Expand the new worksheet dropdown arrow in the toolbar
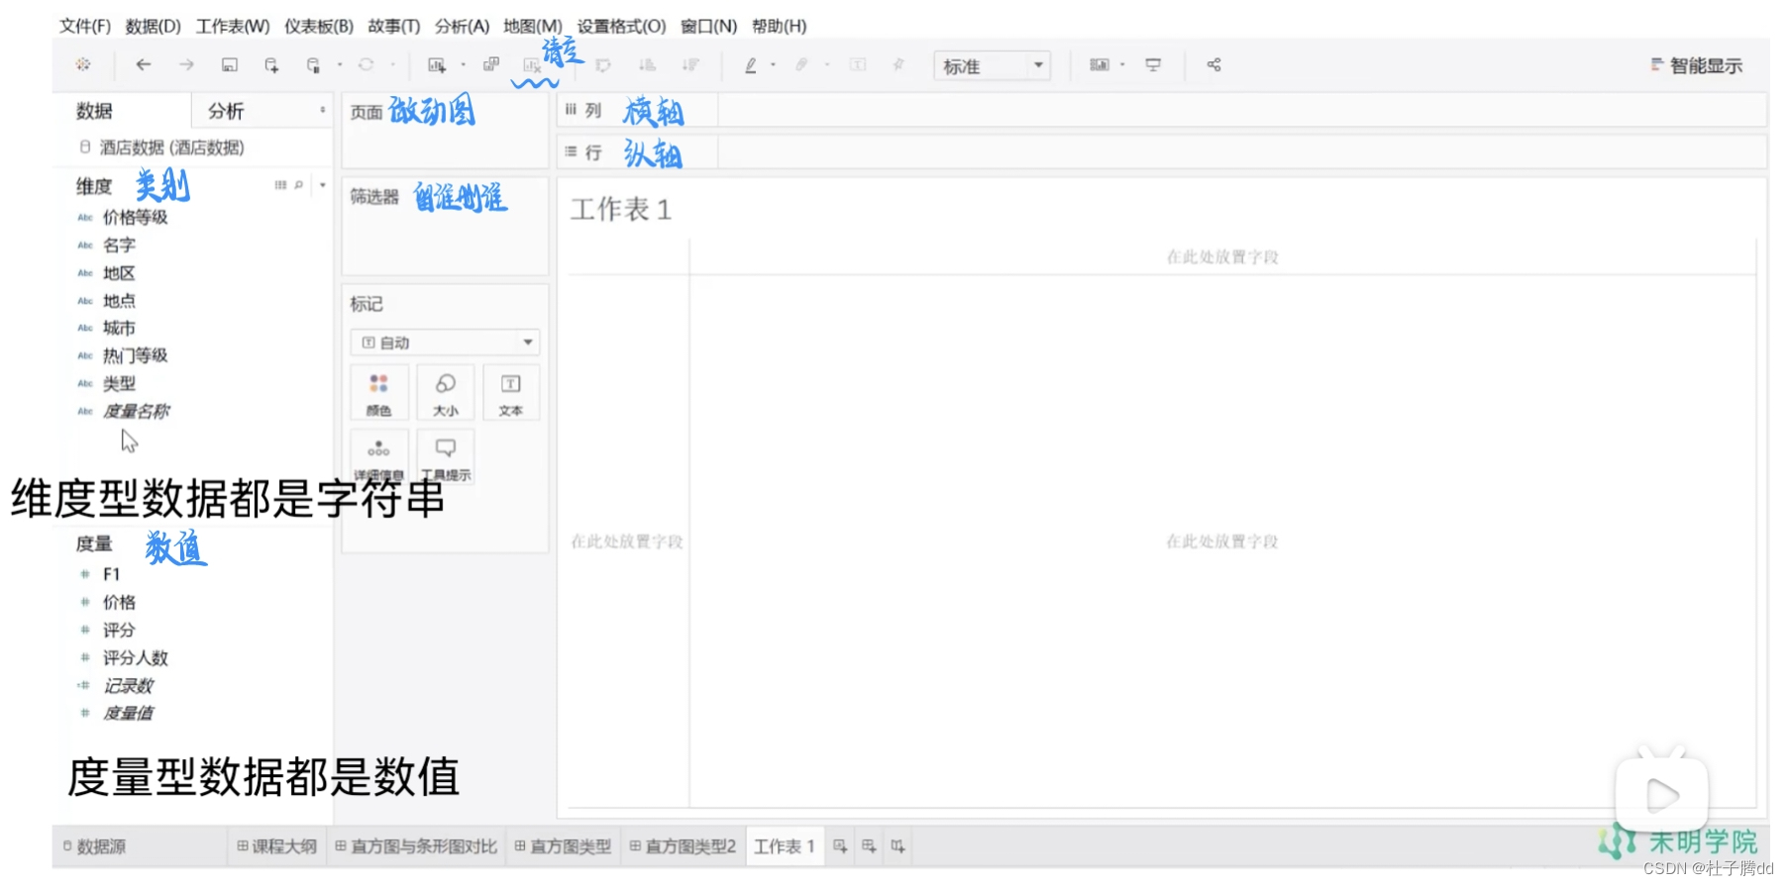Image resolution: width=1789 pixels, height=886 pixels. tap(463, 64)
